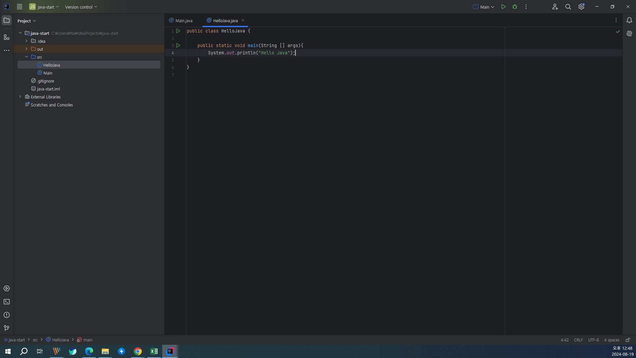Run the Main configuration with the green play button
The height and width of the screenshot is (358, 636).
point(503,7)
